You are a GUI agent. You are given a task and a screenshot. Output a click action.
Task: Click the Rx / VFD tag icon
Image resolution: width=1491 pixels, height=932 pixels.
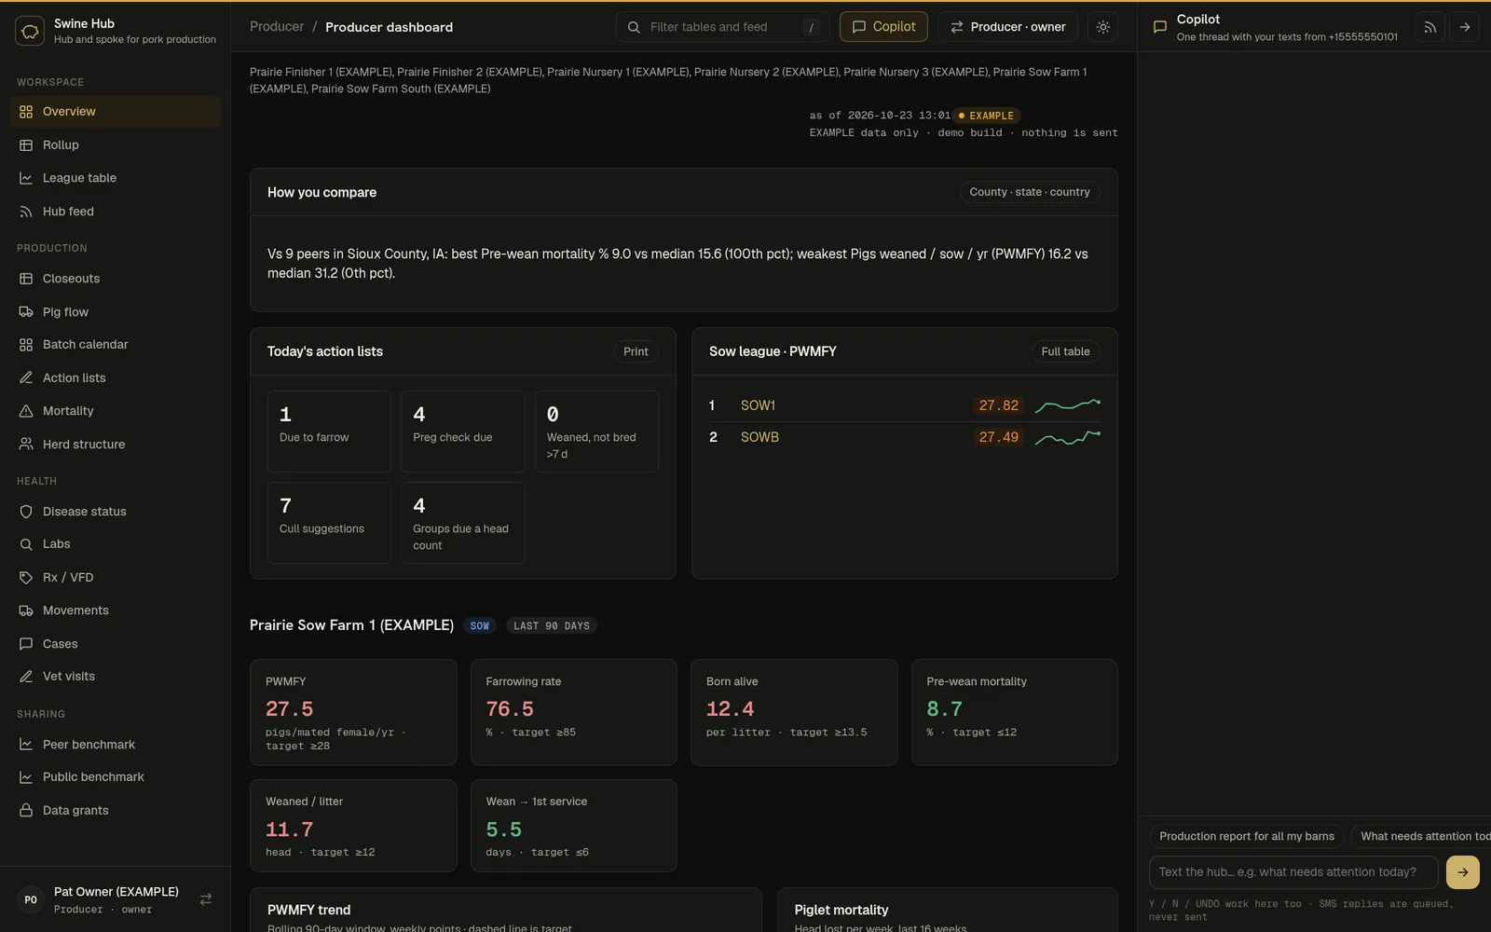(x=26, y=578)
